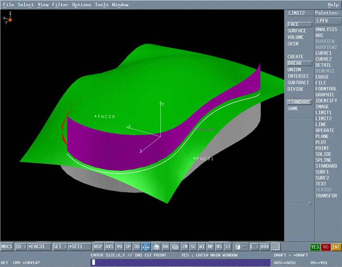Click the WSP workspace button

coord(99,247)
